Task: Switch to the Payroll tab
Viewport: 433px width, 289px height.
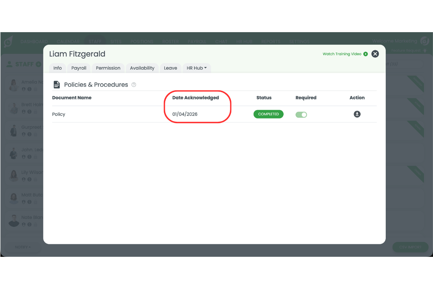Action: coord(78,68)
